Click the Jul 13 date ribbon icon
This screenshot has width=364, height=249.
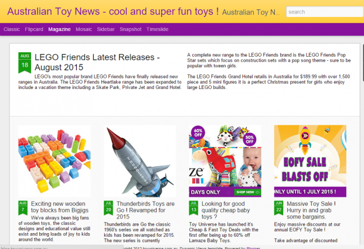[x=193, y=208]
